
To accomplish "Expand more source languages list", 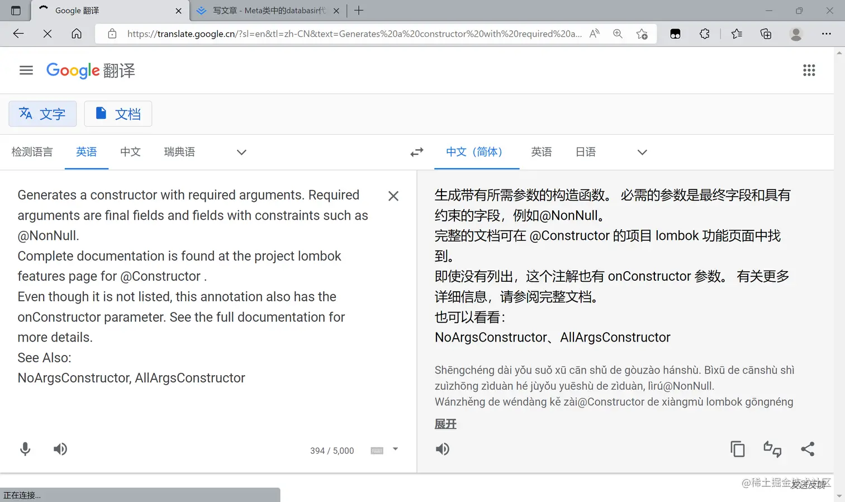I will pos(241,152).
